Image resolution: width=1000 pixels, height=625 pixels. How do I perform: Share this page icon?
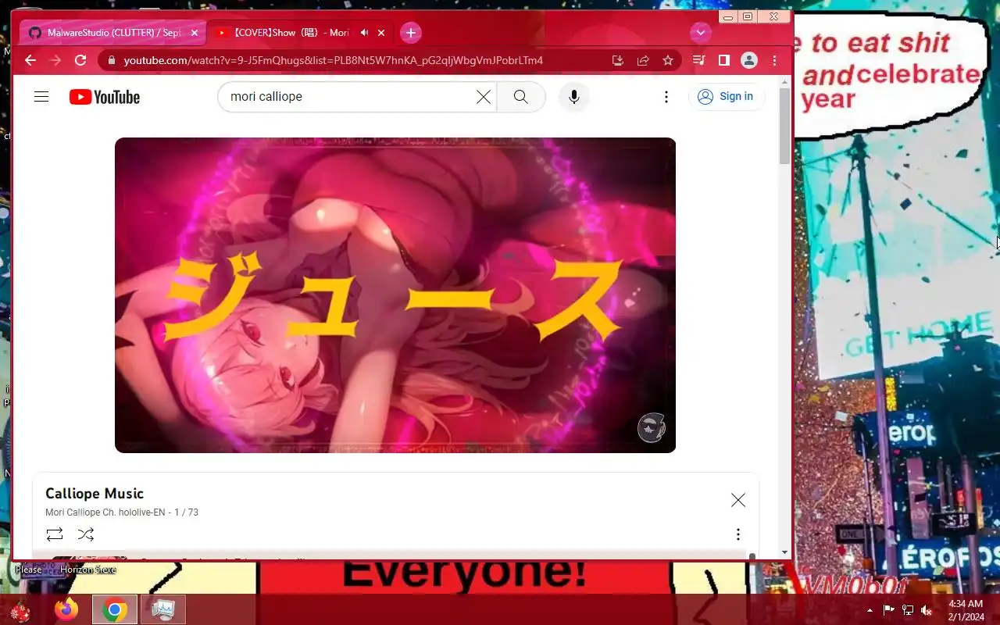643,60
